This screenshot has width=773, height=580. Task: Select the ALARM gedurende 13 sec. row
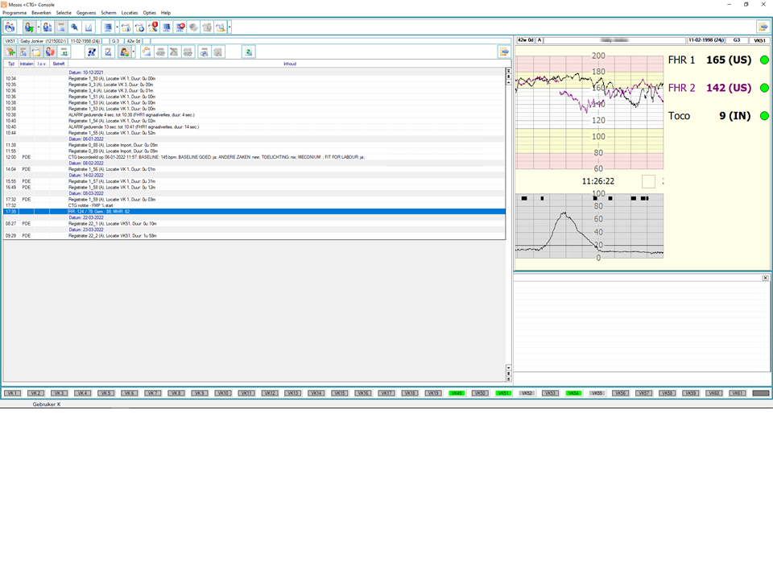coord(254,126)
